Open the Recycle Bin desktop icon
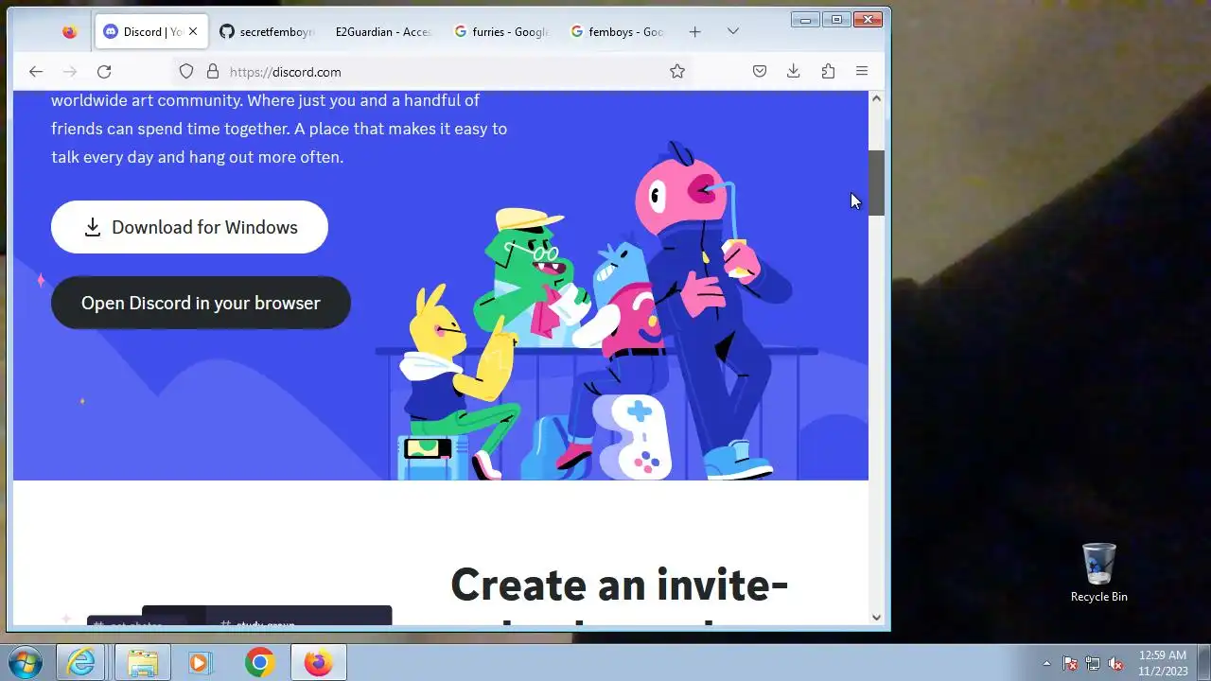Image resolution: width=1211 pixels, height=681 pixels. [x=1098, y=572]
